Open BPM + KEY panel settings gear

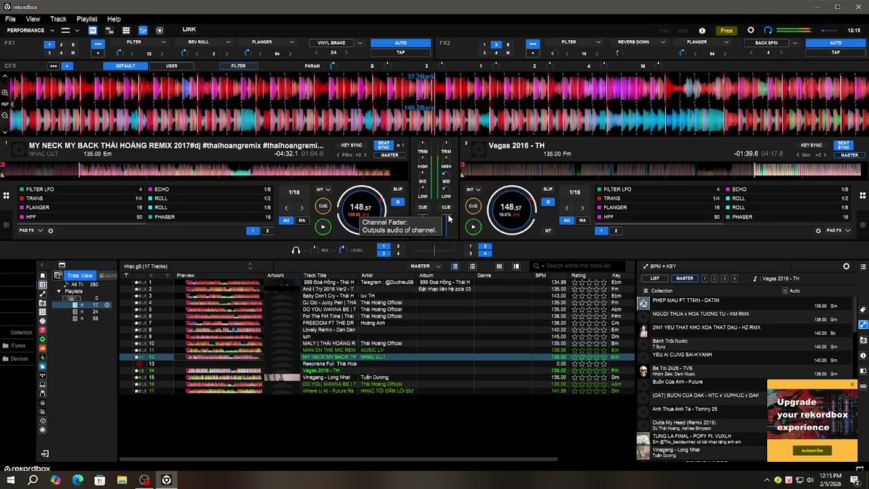point(846,266)
